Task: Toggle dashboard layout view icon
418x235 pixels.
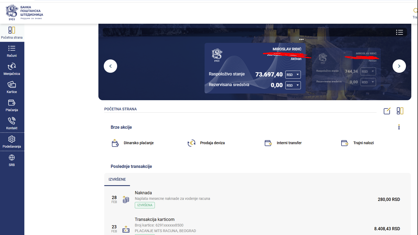Action: click(400, 111)
